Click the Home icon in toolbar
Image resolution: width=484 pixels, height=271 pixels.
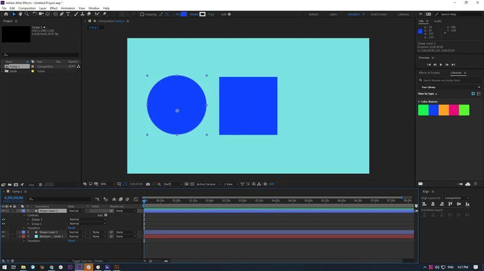[x=6, y=14]
